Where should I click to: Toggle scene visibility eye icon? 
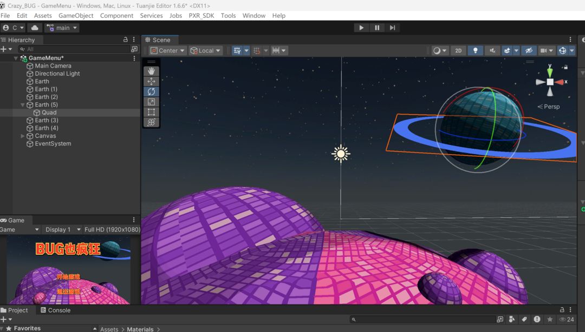click(x=529, y=50)
